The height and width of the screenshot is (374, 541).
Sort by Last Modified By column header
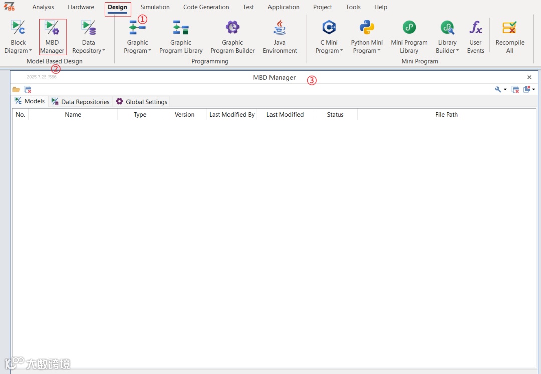click(x=232, y=115)
